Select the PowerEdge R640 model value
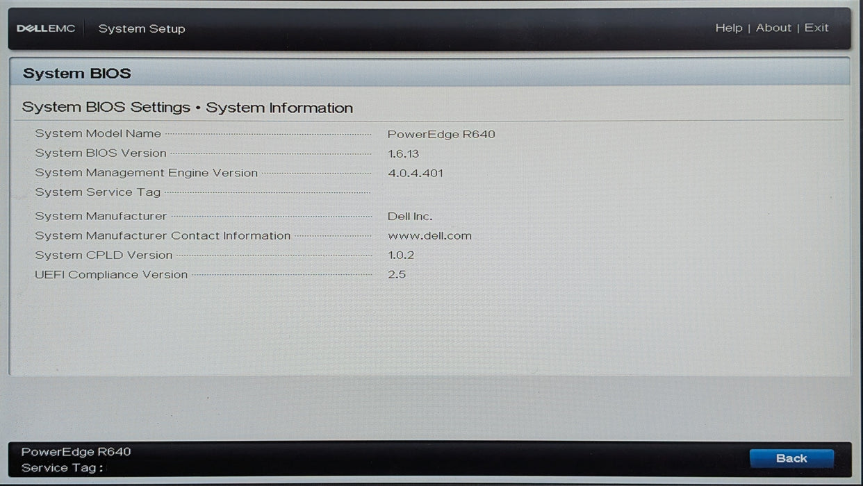 click(441, 134)
